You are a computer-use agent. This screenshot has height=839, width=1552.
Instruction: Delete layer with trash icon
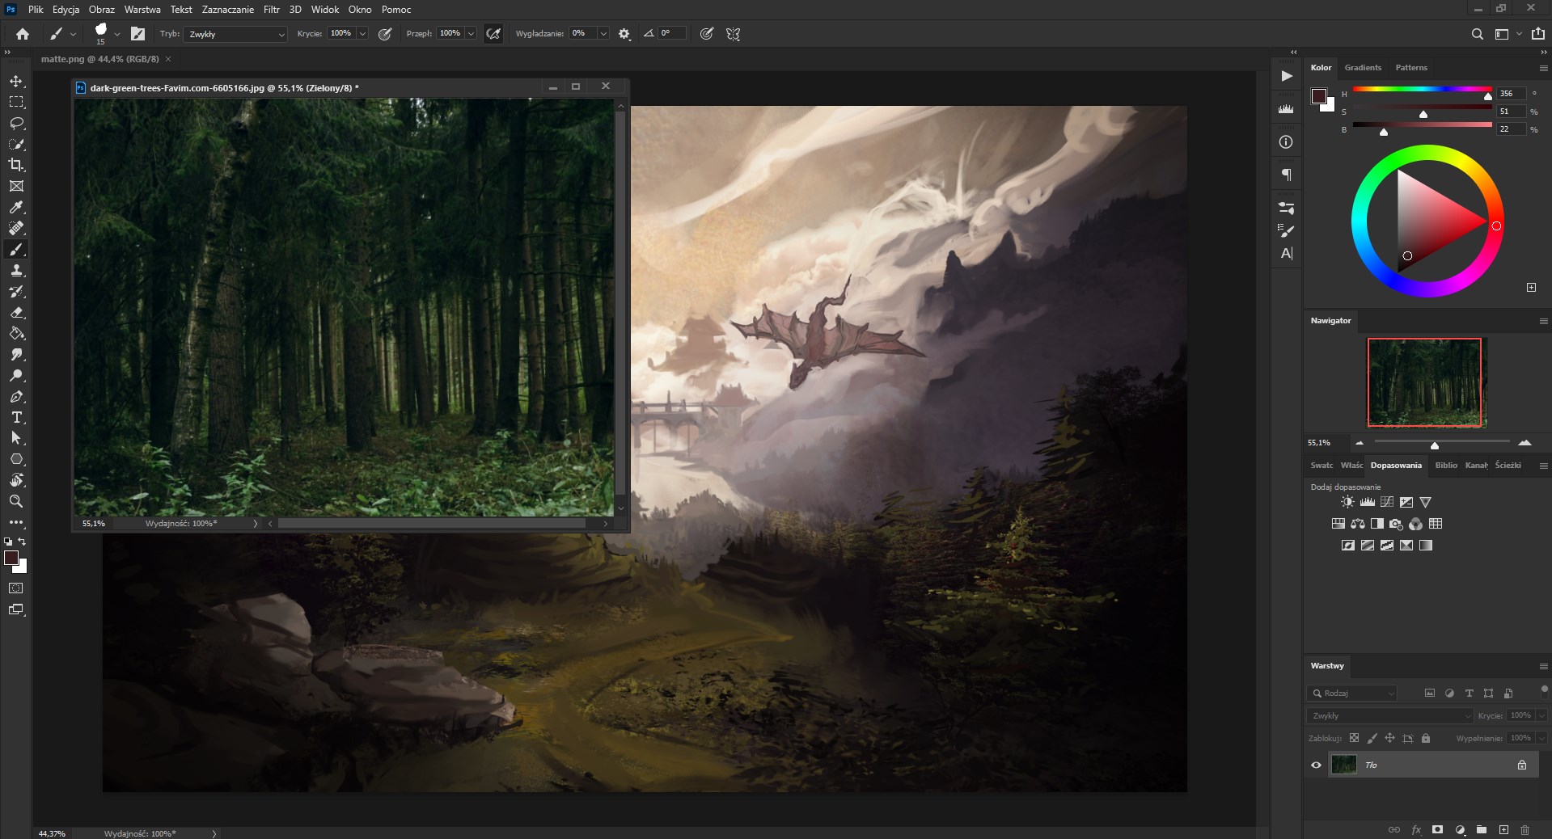tap(1525, 829)
